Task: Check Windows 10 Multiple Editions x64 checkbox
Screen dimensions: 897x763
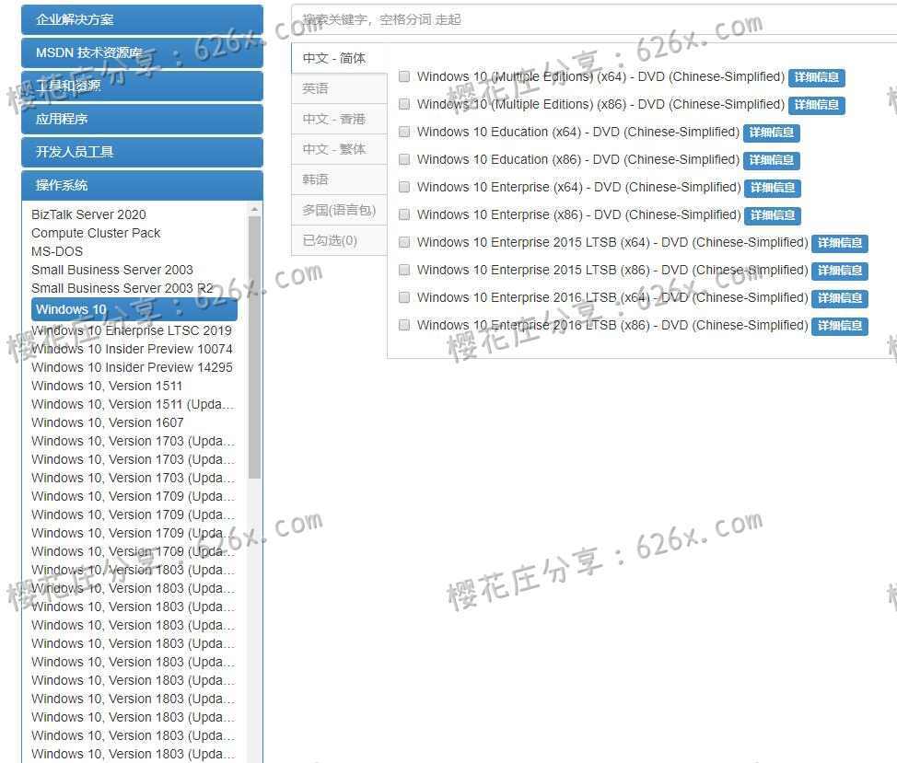Action: pos(404,76)
